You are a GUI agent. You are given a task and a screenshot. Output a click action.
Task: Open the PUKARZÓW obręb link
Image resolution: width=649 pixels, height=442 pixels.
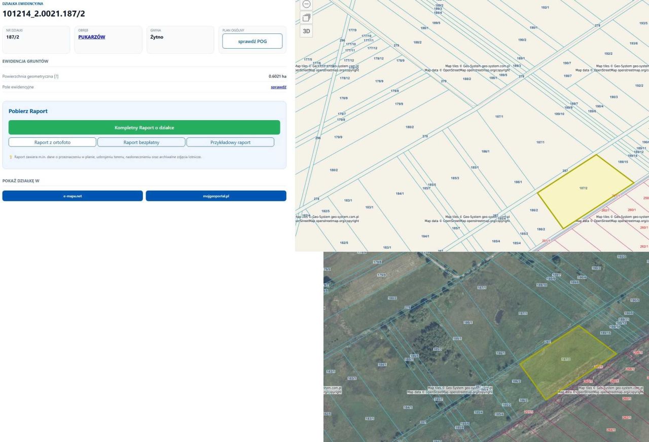pos(92,37)
